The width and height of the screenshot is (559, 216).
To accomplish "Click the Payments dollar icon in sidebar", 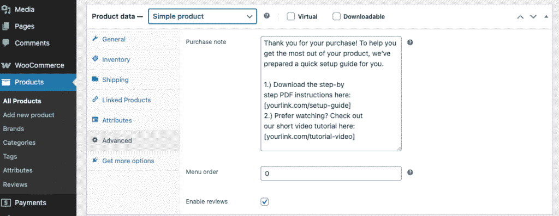I will pyautogui.click(x=6, y=202).
